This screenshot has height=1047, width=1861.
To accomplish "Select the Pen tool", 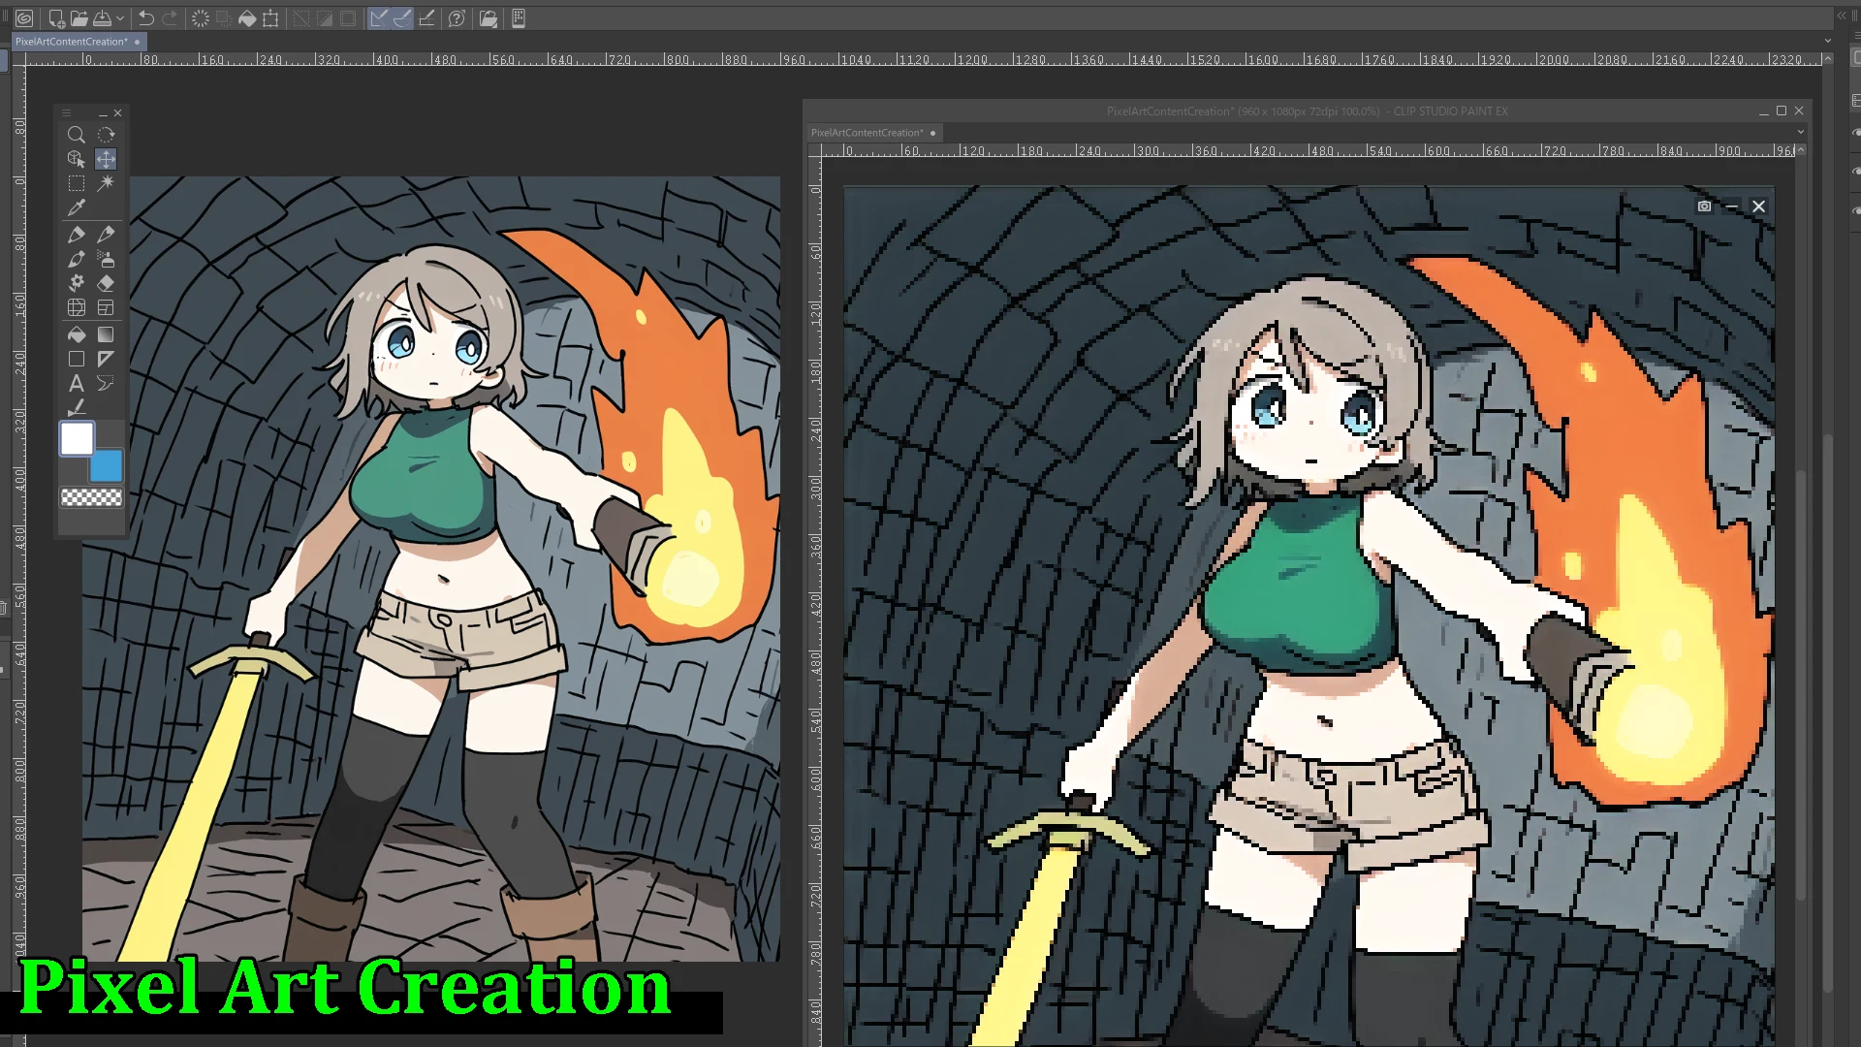I will (x=76, y=235).
